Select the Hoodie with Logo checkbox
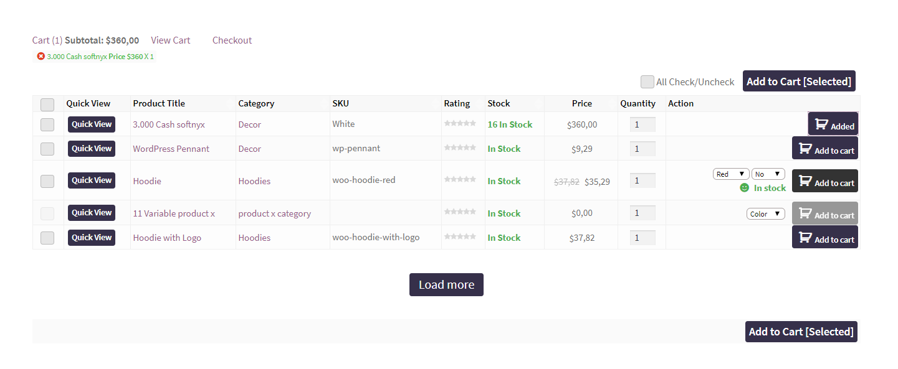 click(47, 238)
